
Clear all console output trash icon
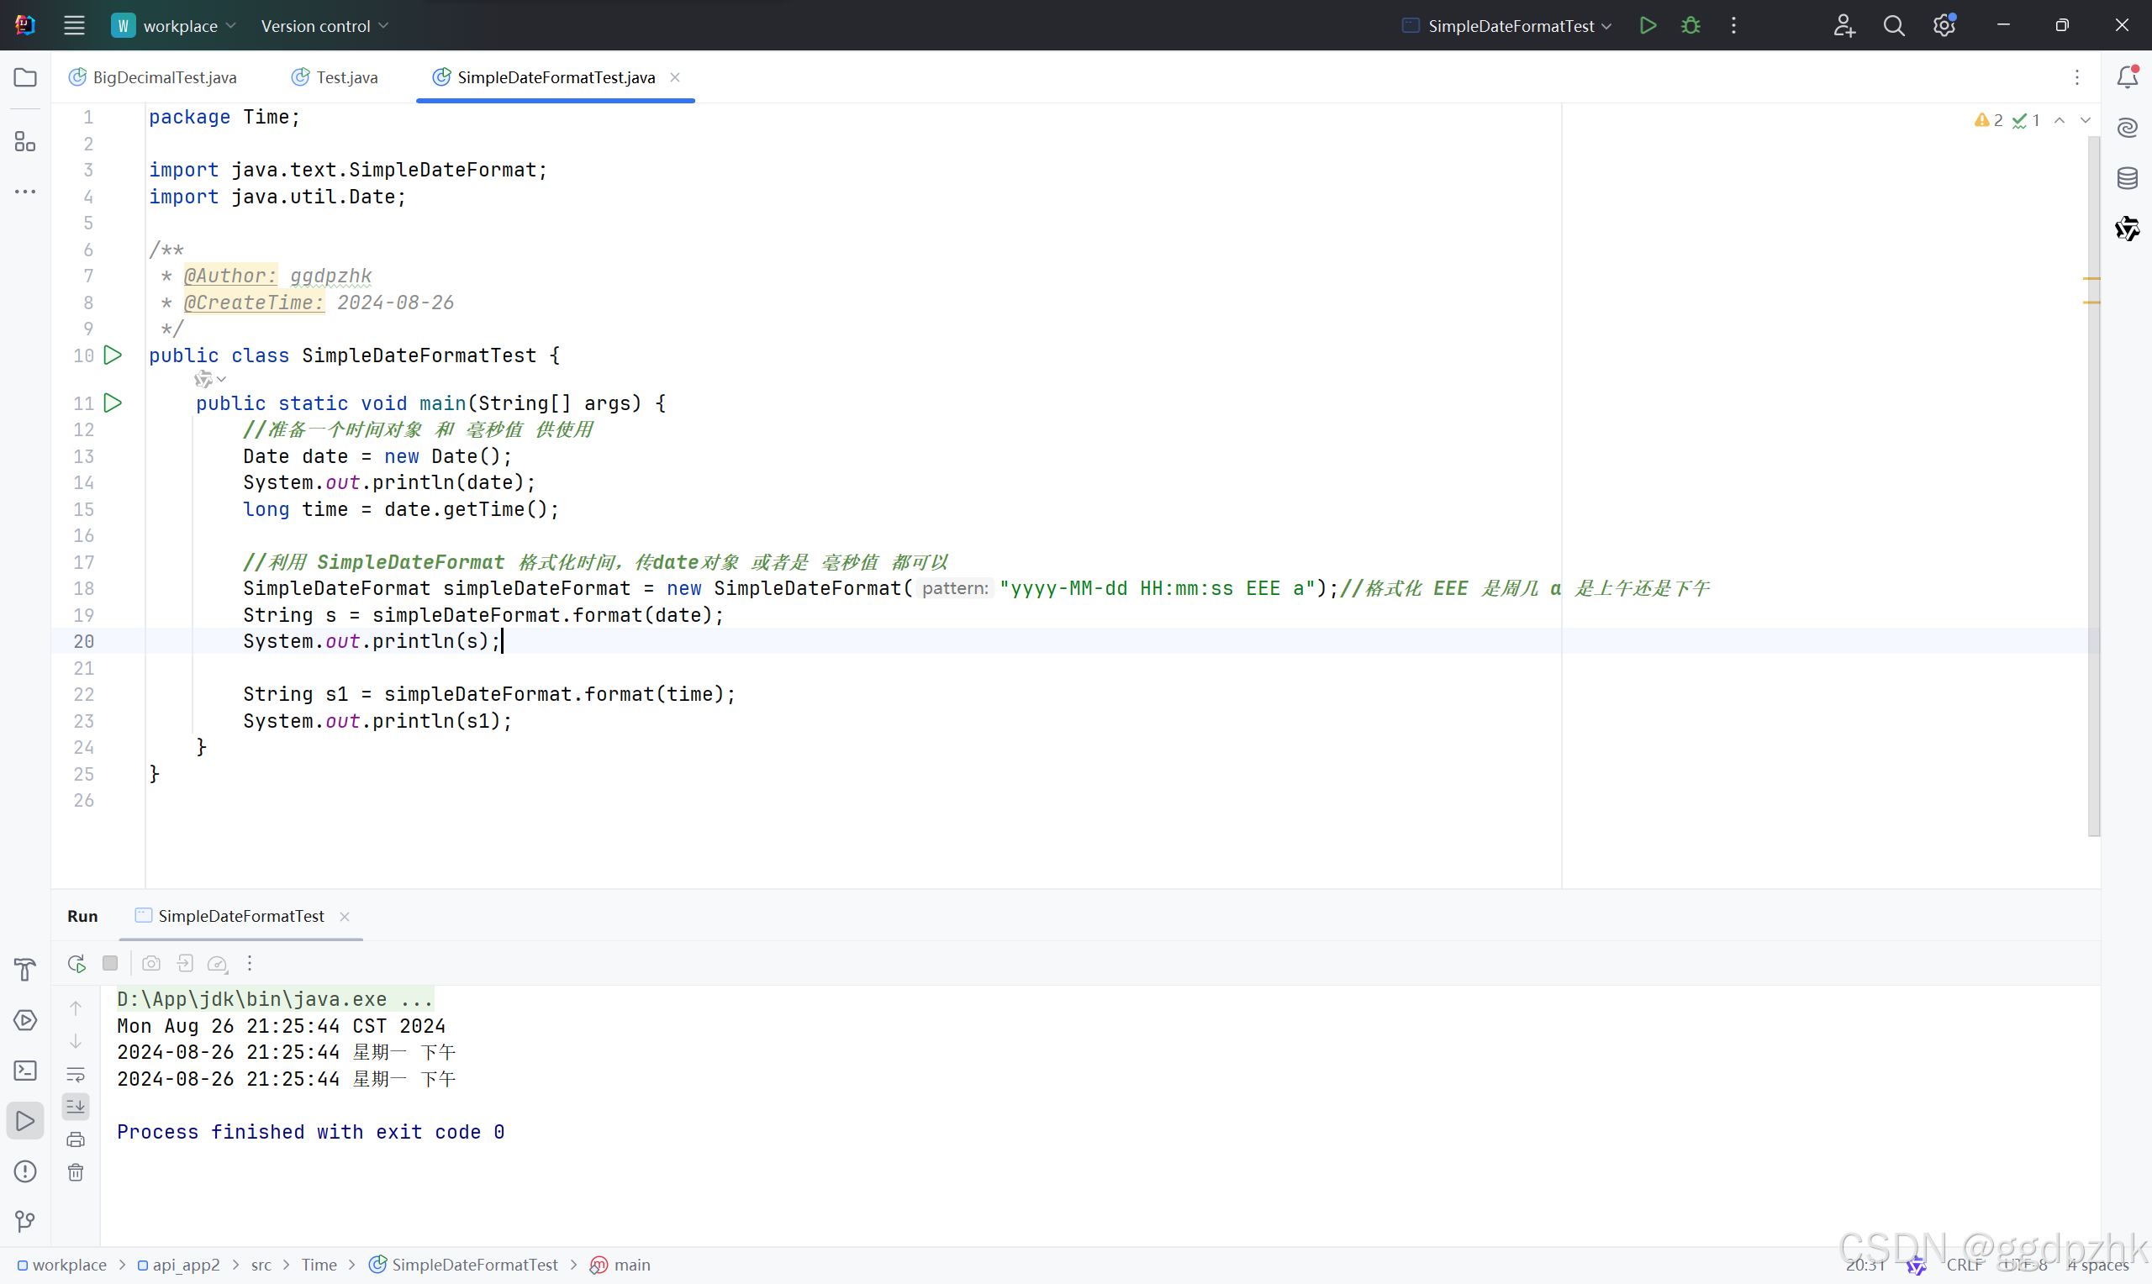coord(76,1172)
